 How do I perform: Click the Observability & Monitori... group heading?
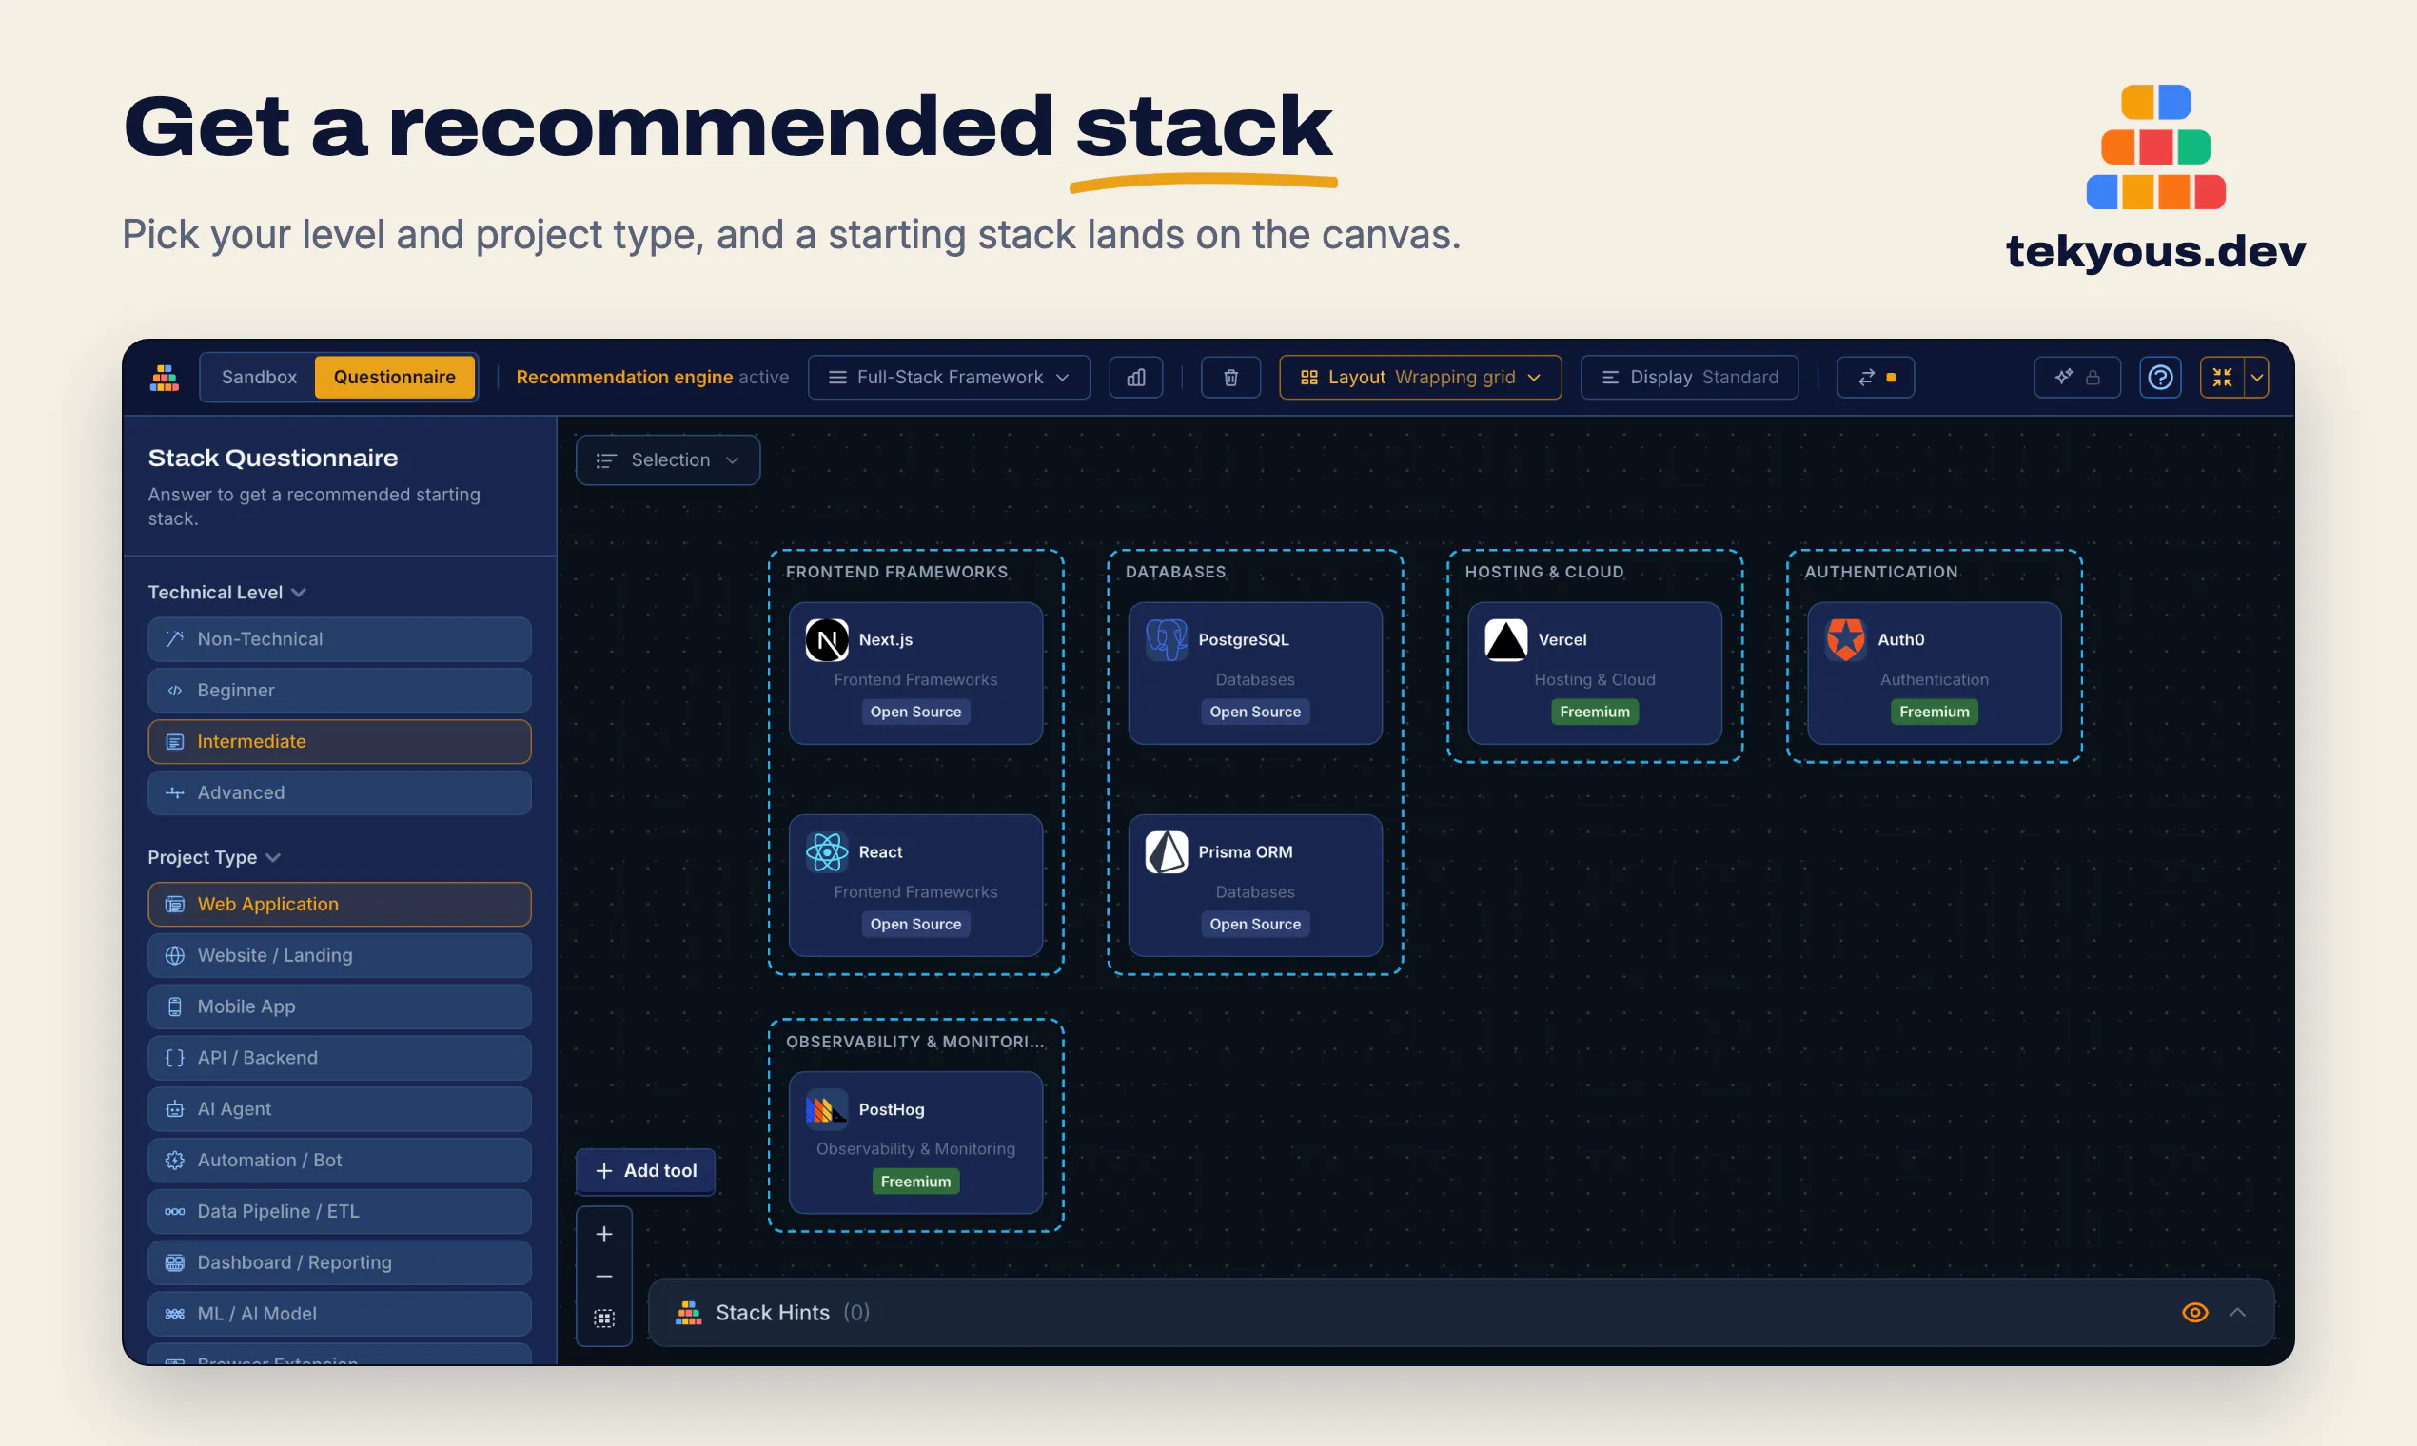(x=915, y=1043)
